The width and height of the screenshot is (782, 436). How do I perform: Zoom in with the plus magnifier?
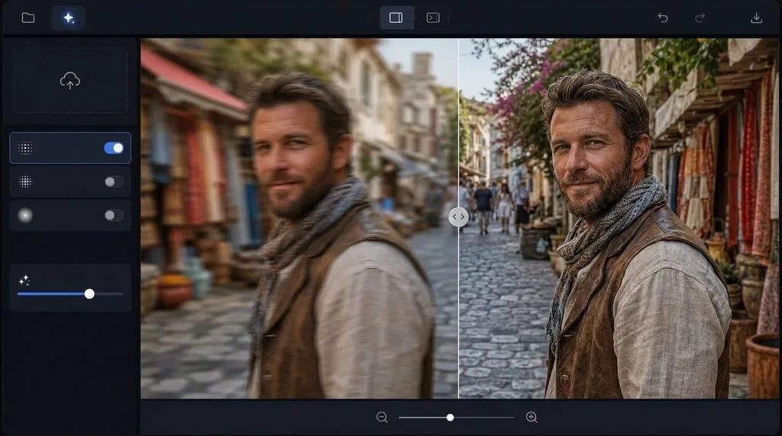click(532, 417)
